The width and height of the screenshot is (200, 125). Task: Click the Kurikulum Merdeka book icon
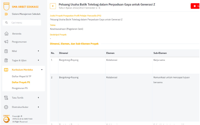pos(6,70)
